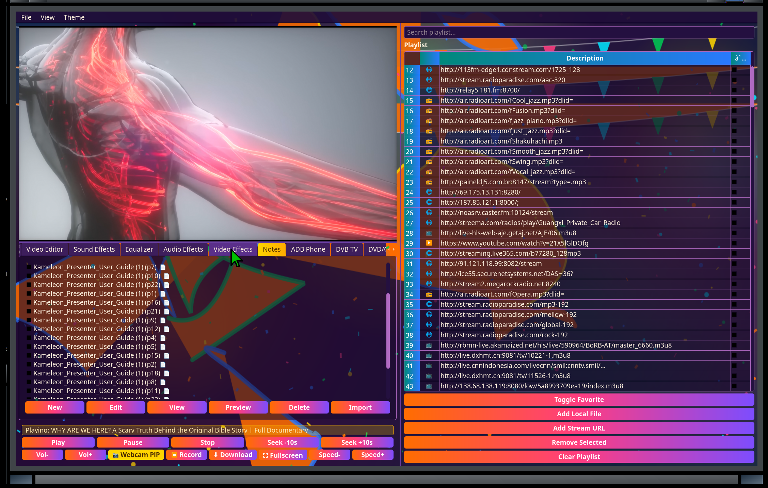Seek forward with Seek +10s
Viewport: 768px width, 488px height.
[357, 442]
